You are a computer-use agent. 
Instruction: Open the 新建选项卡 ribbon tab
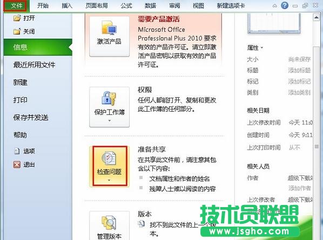pos(231,5)
